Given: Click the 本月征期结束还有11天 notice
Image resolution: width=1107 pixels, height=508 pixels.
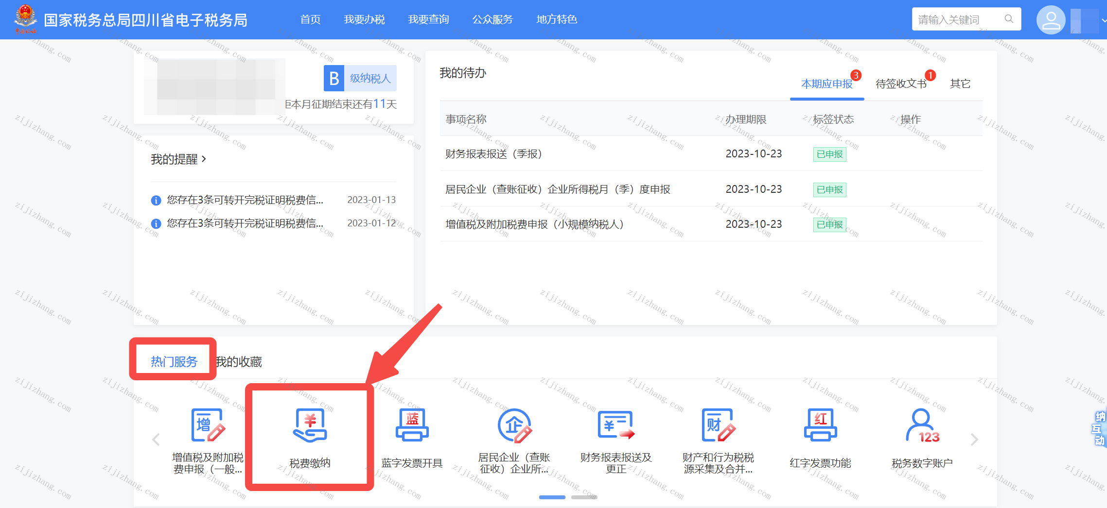Looking at the screenshot, I should tap(341, 104).
